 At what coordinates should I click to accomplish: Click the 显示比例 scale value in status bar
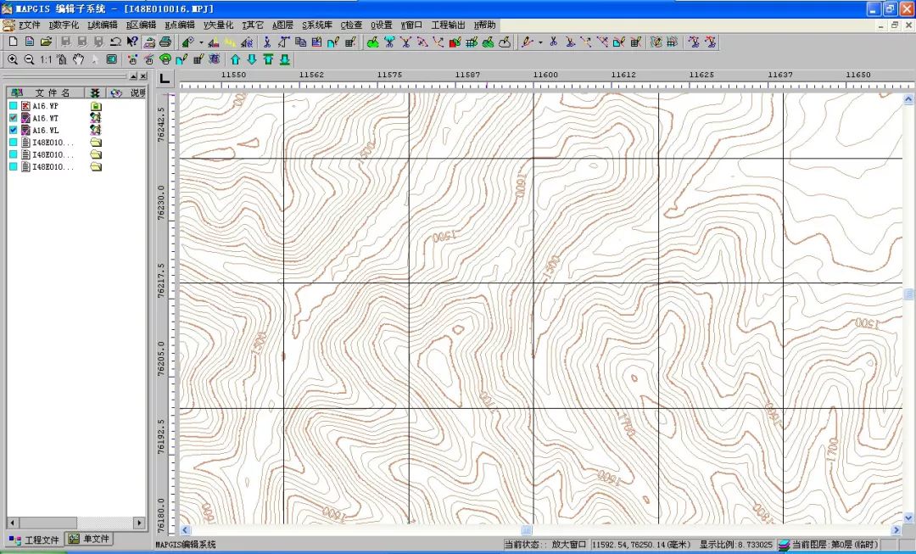pyautogui.click(x=737, y=545)
